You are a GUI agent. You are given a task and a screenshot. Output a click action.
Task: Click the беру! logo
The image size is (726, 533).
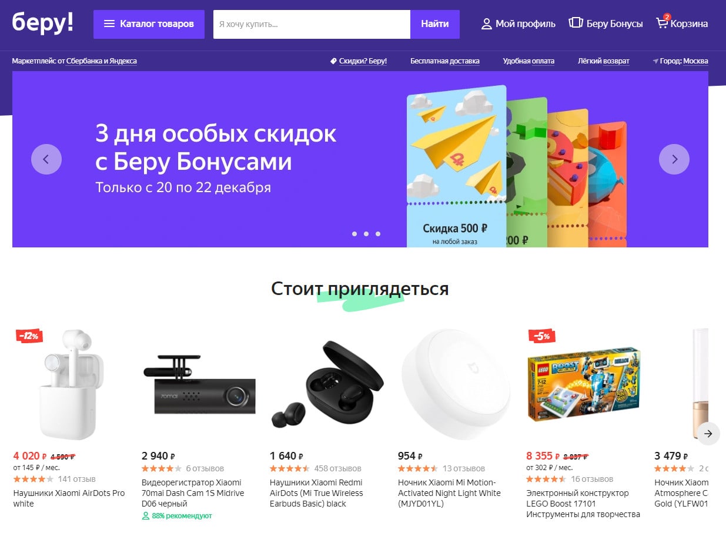43,22
